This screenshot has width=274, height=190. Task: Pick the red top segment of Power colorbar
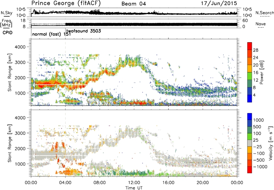coord(250,46)
